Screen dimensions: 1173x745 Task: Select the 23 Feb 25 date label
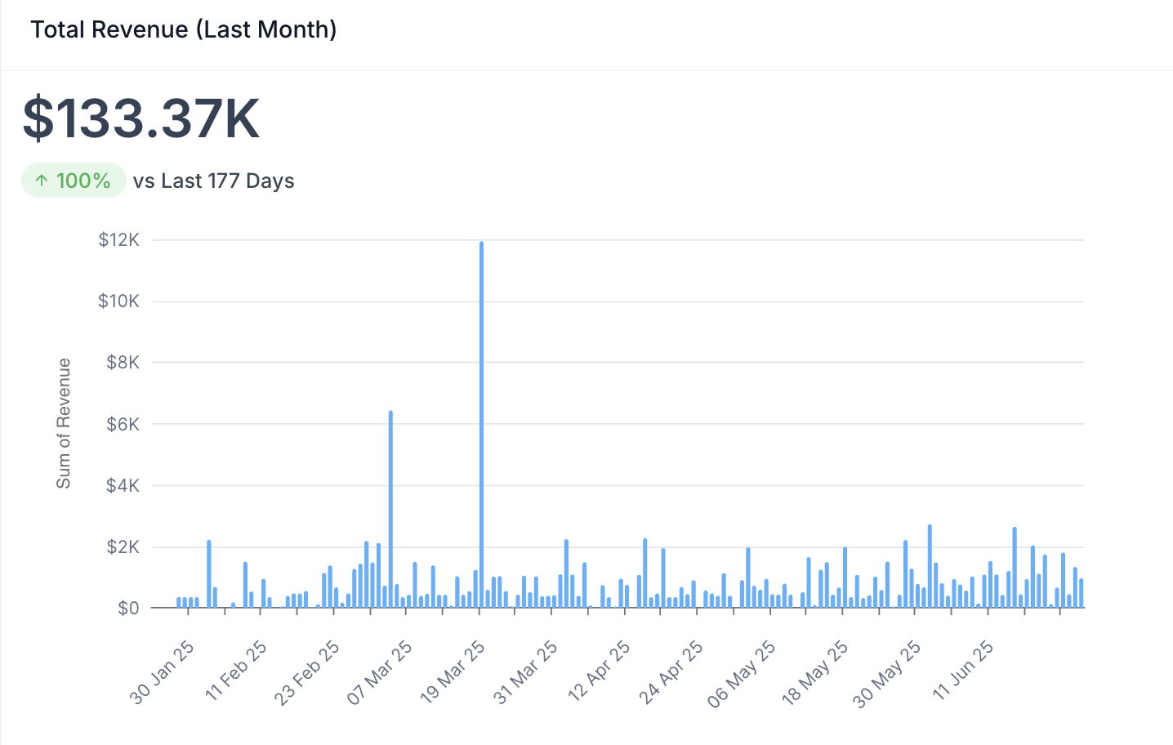pyautogui.click(x=307, y=672)
